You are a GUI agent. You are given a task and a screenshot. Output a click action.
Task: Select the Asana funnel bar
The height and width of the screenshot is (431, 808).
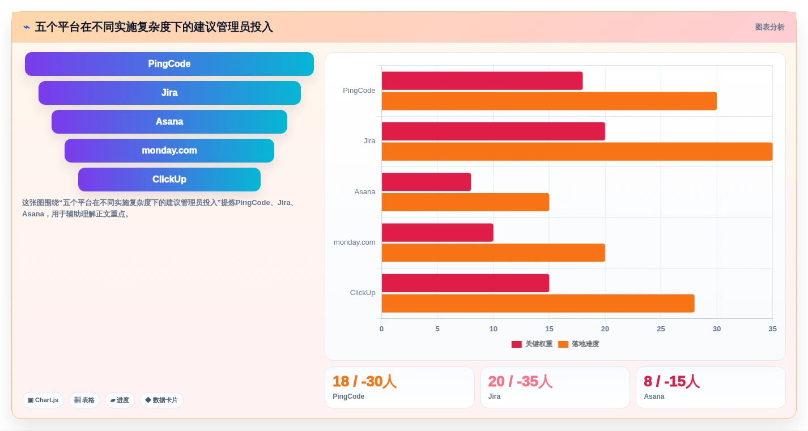click(x=169, y=122)
